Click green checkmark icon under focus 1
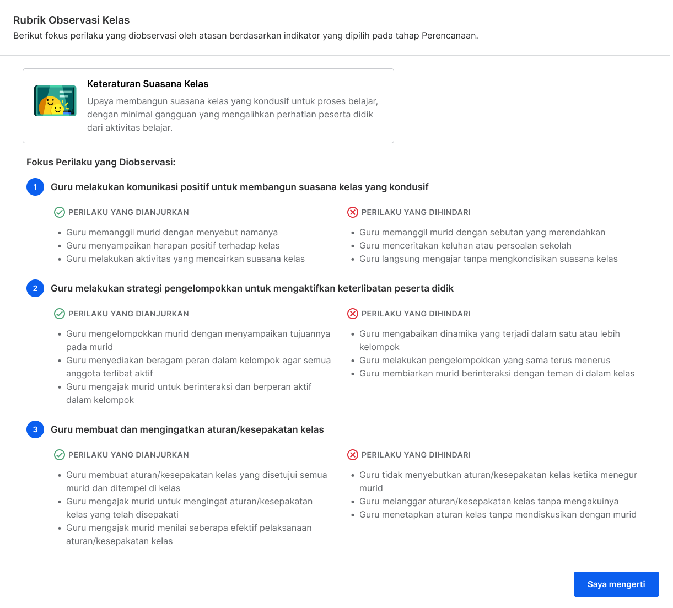The image size is (673, 608). point(60,212)
